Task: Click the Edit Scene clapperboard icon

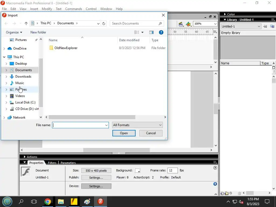Action: tap(181, 24)
